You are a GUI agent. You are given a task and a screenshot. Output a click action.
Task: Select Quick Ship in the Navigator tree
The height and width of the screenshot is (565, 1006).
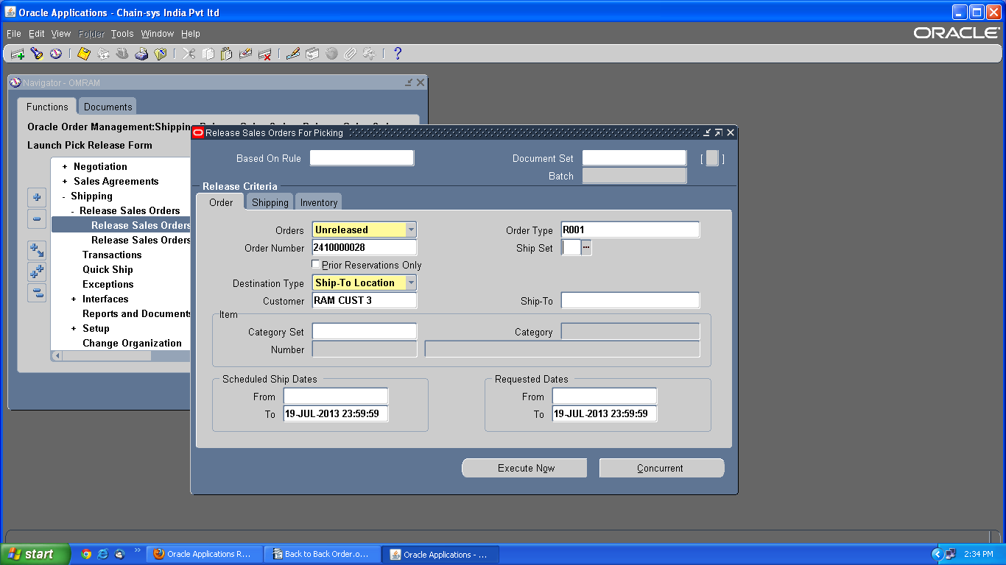tap(108, 270)
